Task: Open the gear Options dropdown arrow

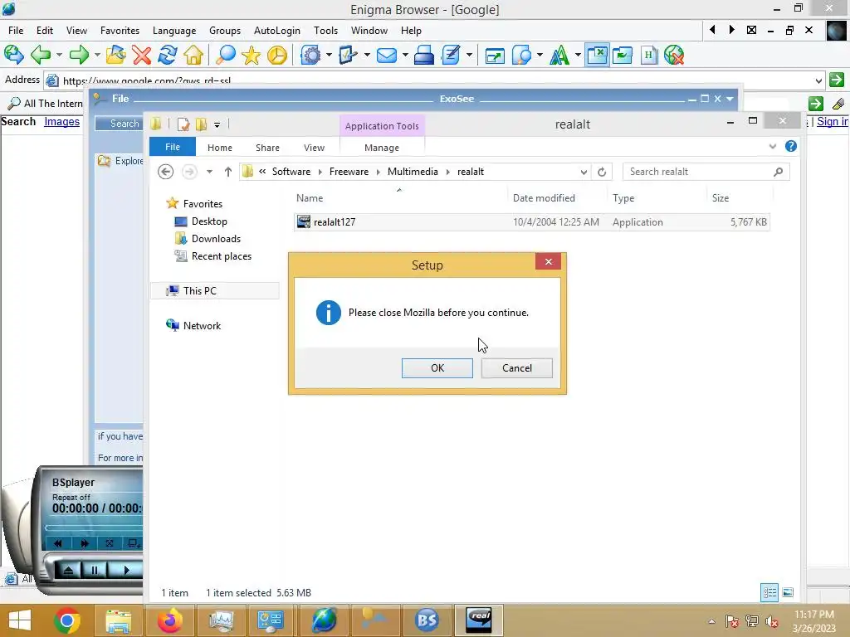Action: click(329, 55)
